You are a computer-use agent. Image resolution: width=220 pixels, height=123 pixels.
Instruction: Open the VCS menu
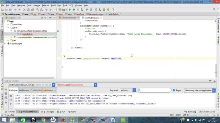71,5
